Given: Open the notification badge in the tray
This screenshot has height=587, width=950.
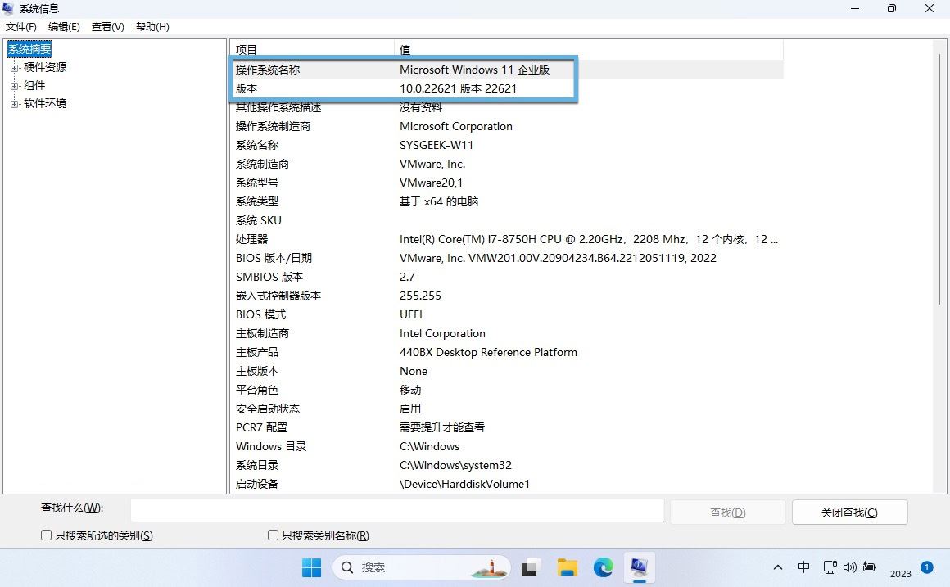Looking at the screenshot, I should pyautogui.click(x=926, y=567).
